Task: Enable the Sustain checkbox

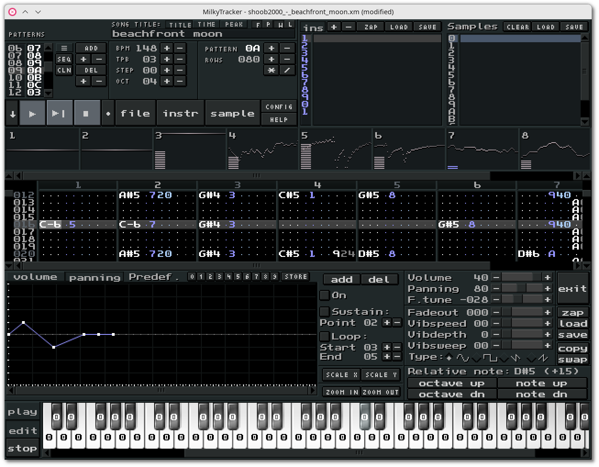Action: (324, 311)
